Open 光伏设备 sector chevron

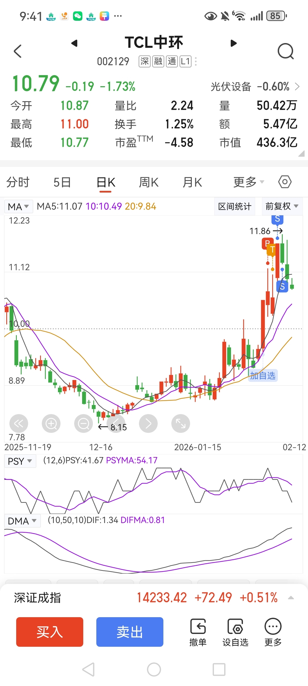tap(297, 86)
